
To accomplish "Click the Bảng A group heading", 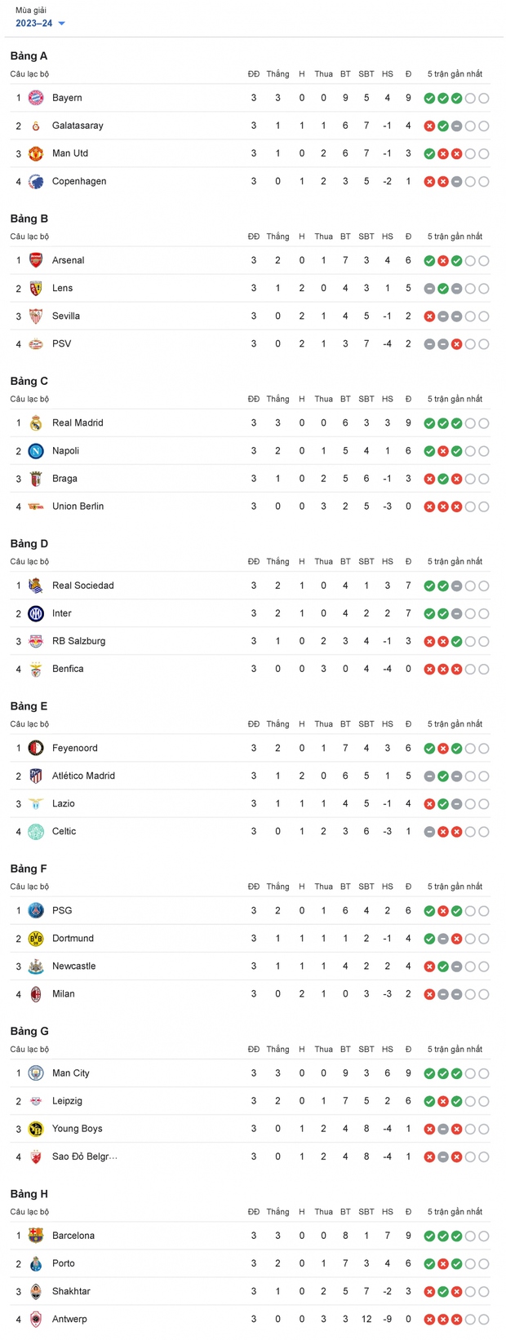I will point(29,55).
